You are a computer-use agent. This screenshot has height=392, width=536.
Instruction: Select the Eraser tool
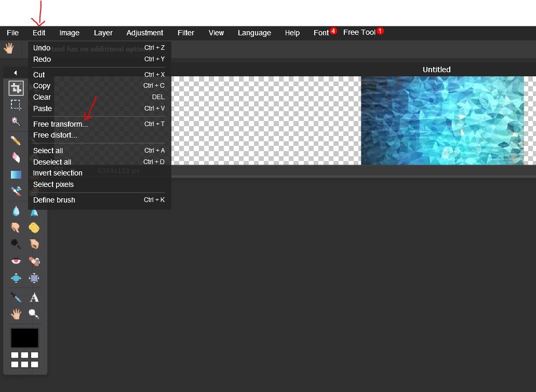pos(16,157)
